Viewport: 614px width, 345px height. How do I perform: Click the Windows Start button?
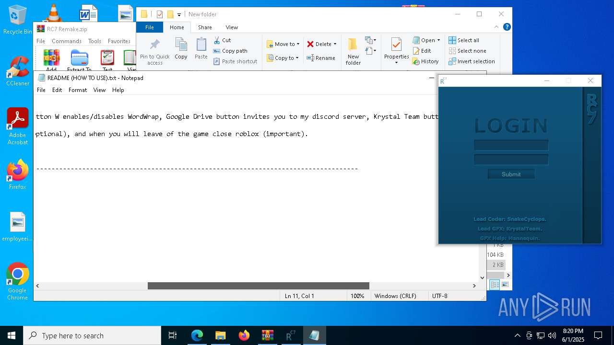[x=12, y=335]
